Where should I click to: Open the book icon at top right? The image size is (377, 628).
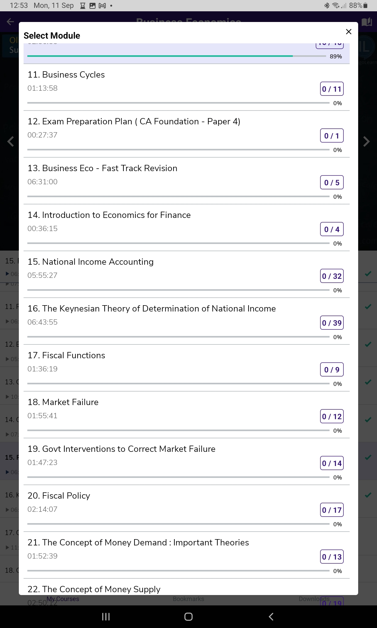366,22
